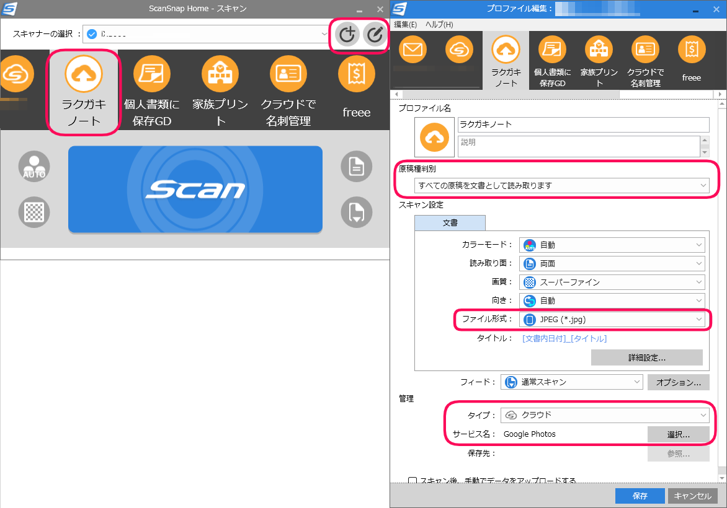Click the [文書内日付]_[タイトル] title link
This screenshot has width=727, height=508.
pos(564,338)
